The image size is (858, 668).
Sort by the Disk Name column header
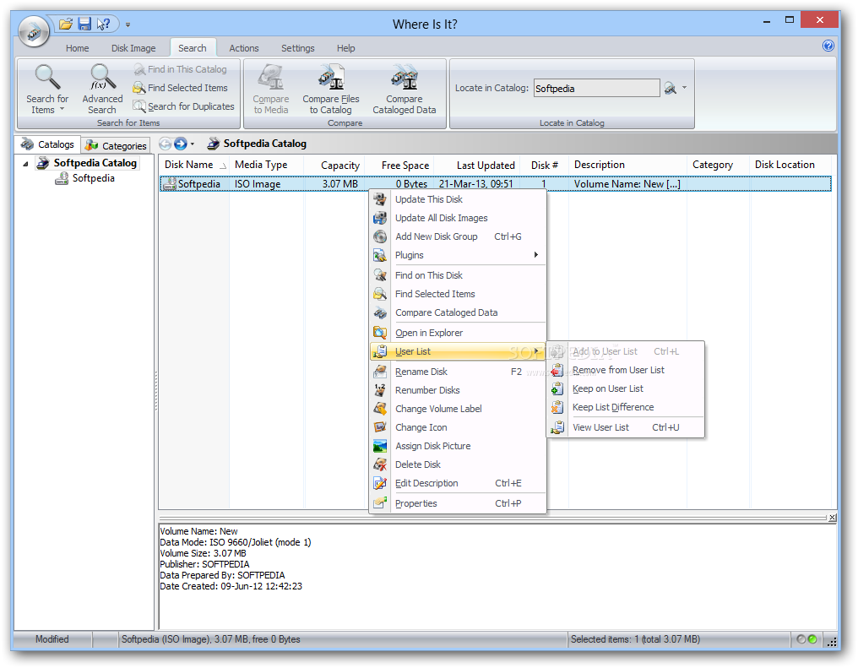click(193, 165)
